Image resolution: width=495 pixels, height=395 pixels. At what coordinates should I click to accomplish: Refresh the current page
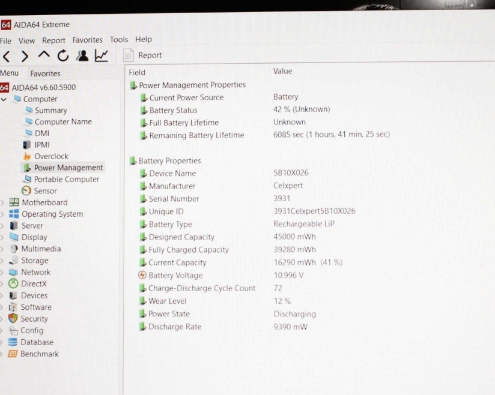[62, 56]
